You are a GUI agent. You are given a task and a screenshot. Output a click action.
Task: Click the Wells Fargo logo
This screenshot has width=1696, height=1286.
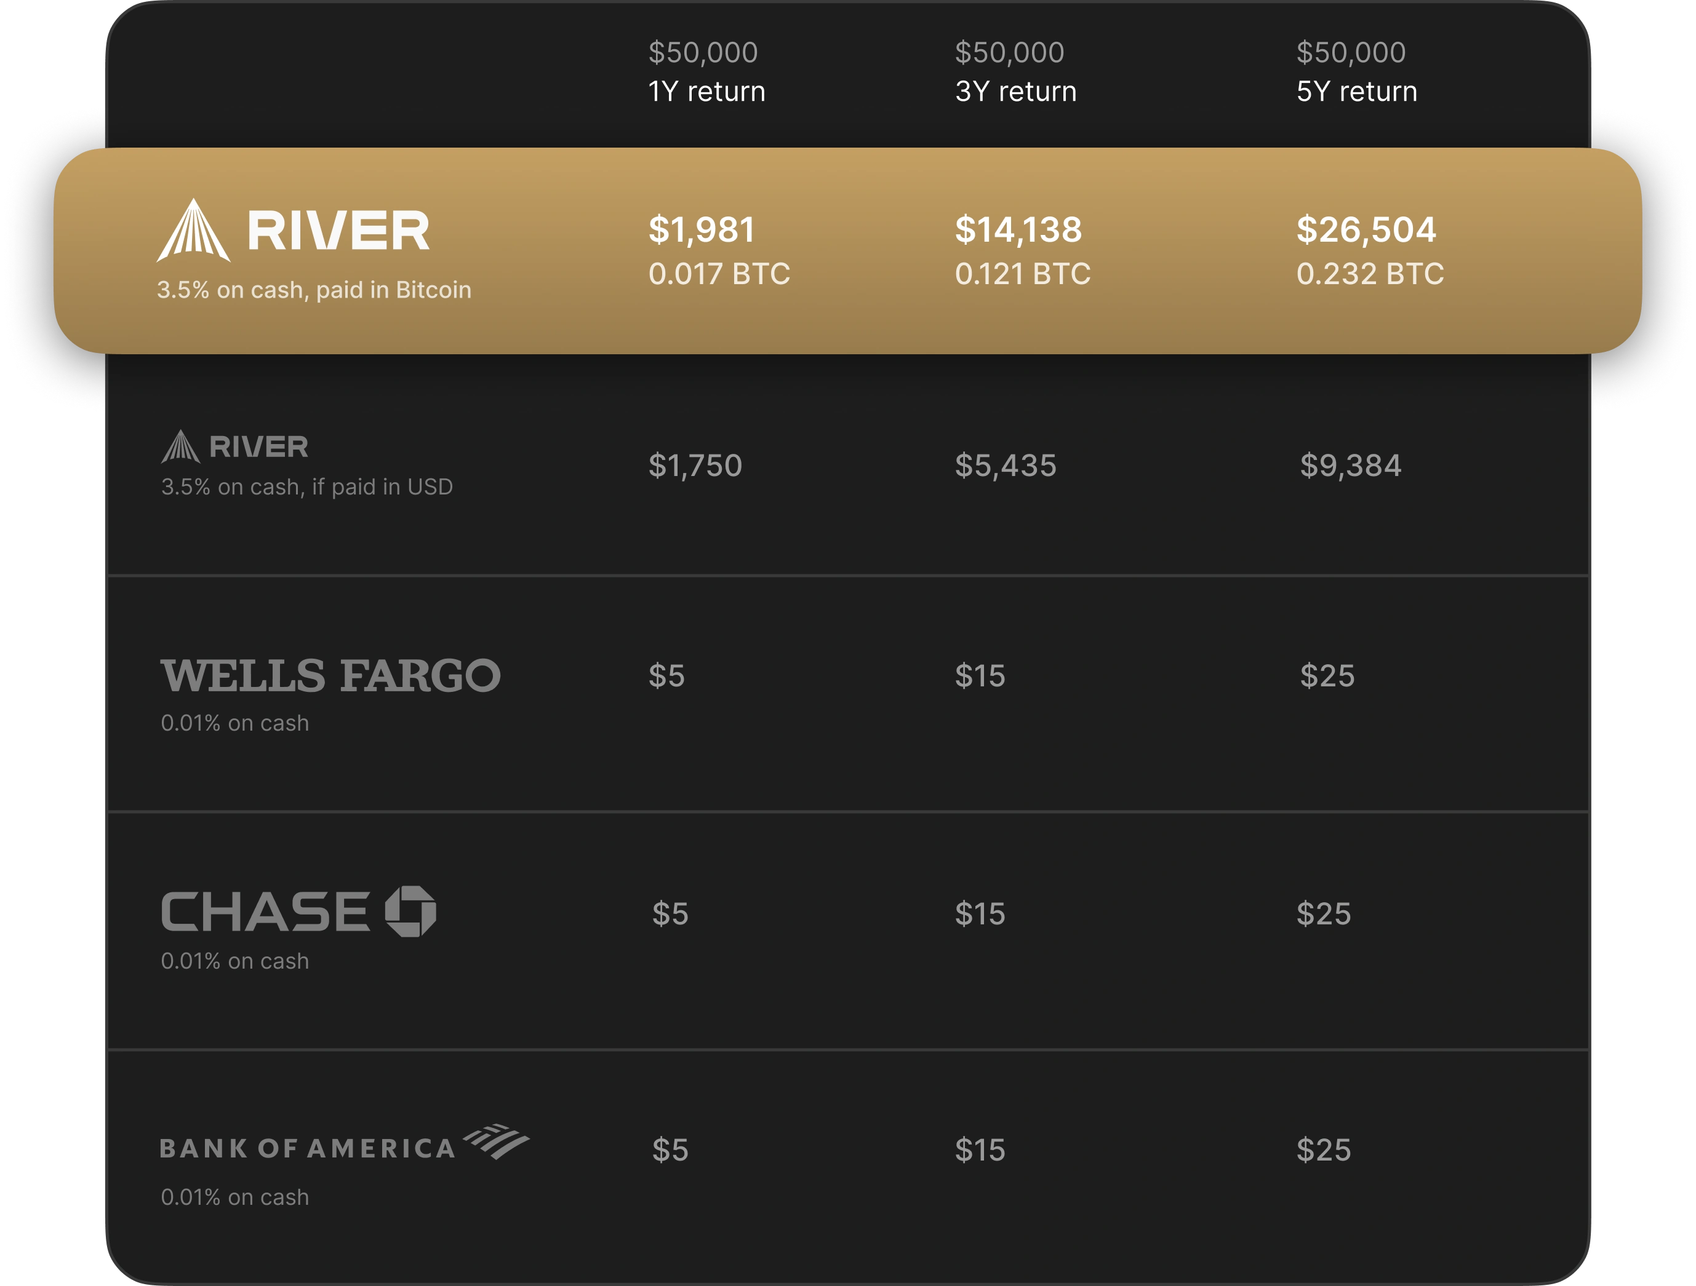tap(330, 676)
